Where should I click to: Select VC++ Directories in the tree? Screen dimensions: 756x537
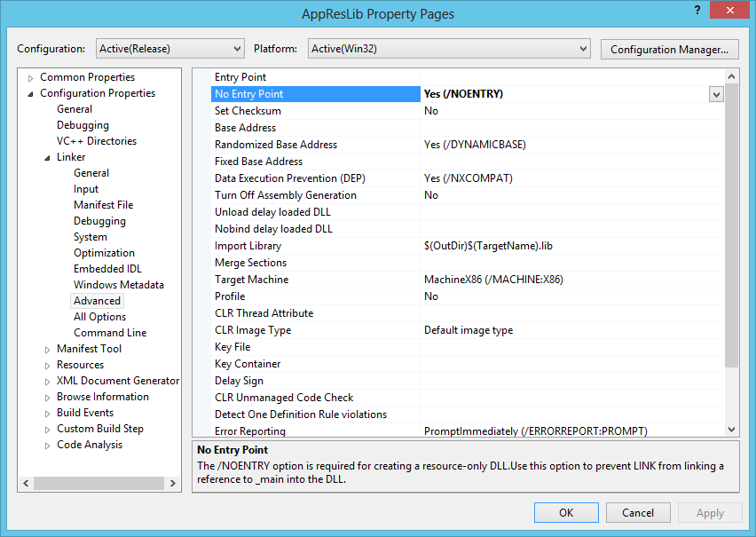coord(97,141)
